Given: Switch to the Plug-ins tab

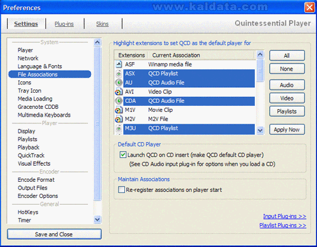Looking at the screenshot, I should (64, 24).
